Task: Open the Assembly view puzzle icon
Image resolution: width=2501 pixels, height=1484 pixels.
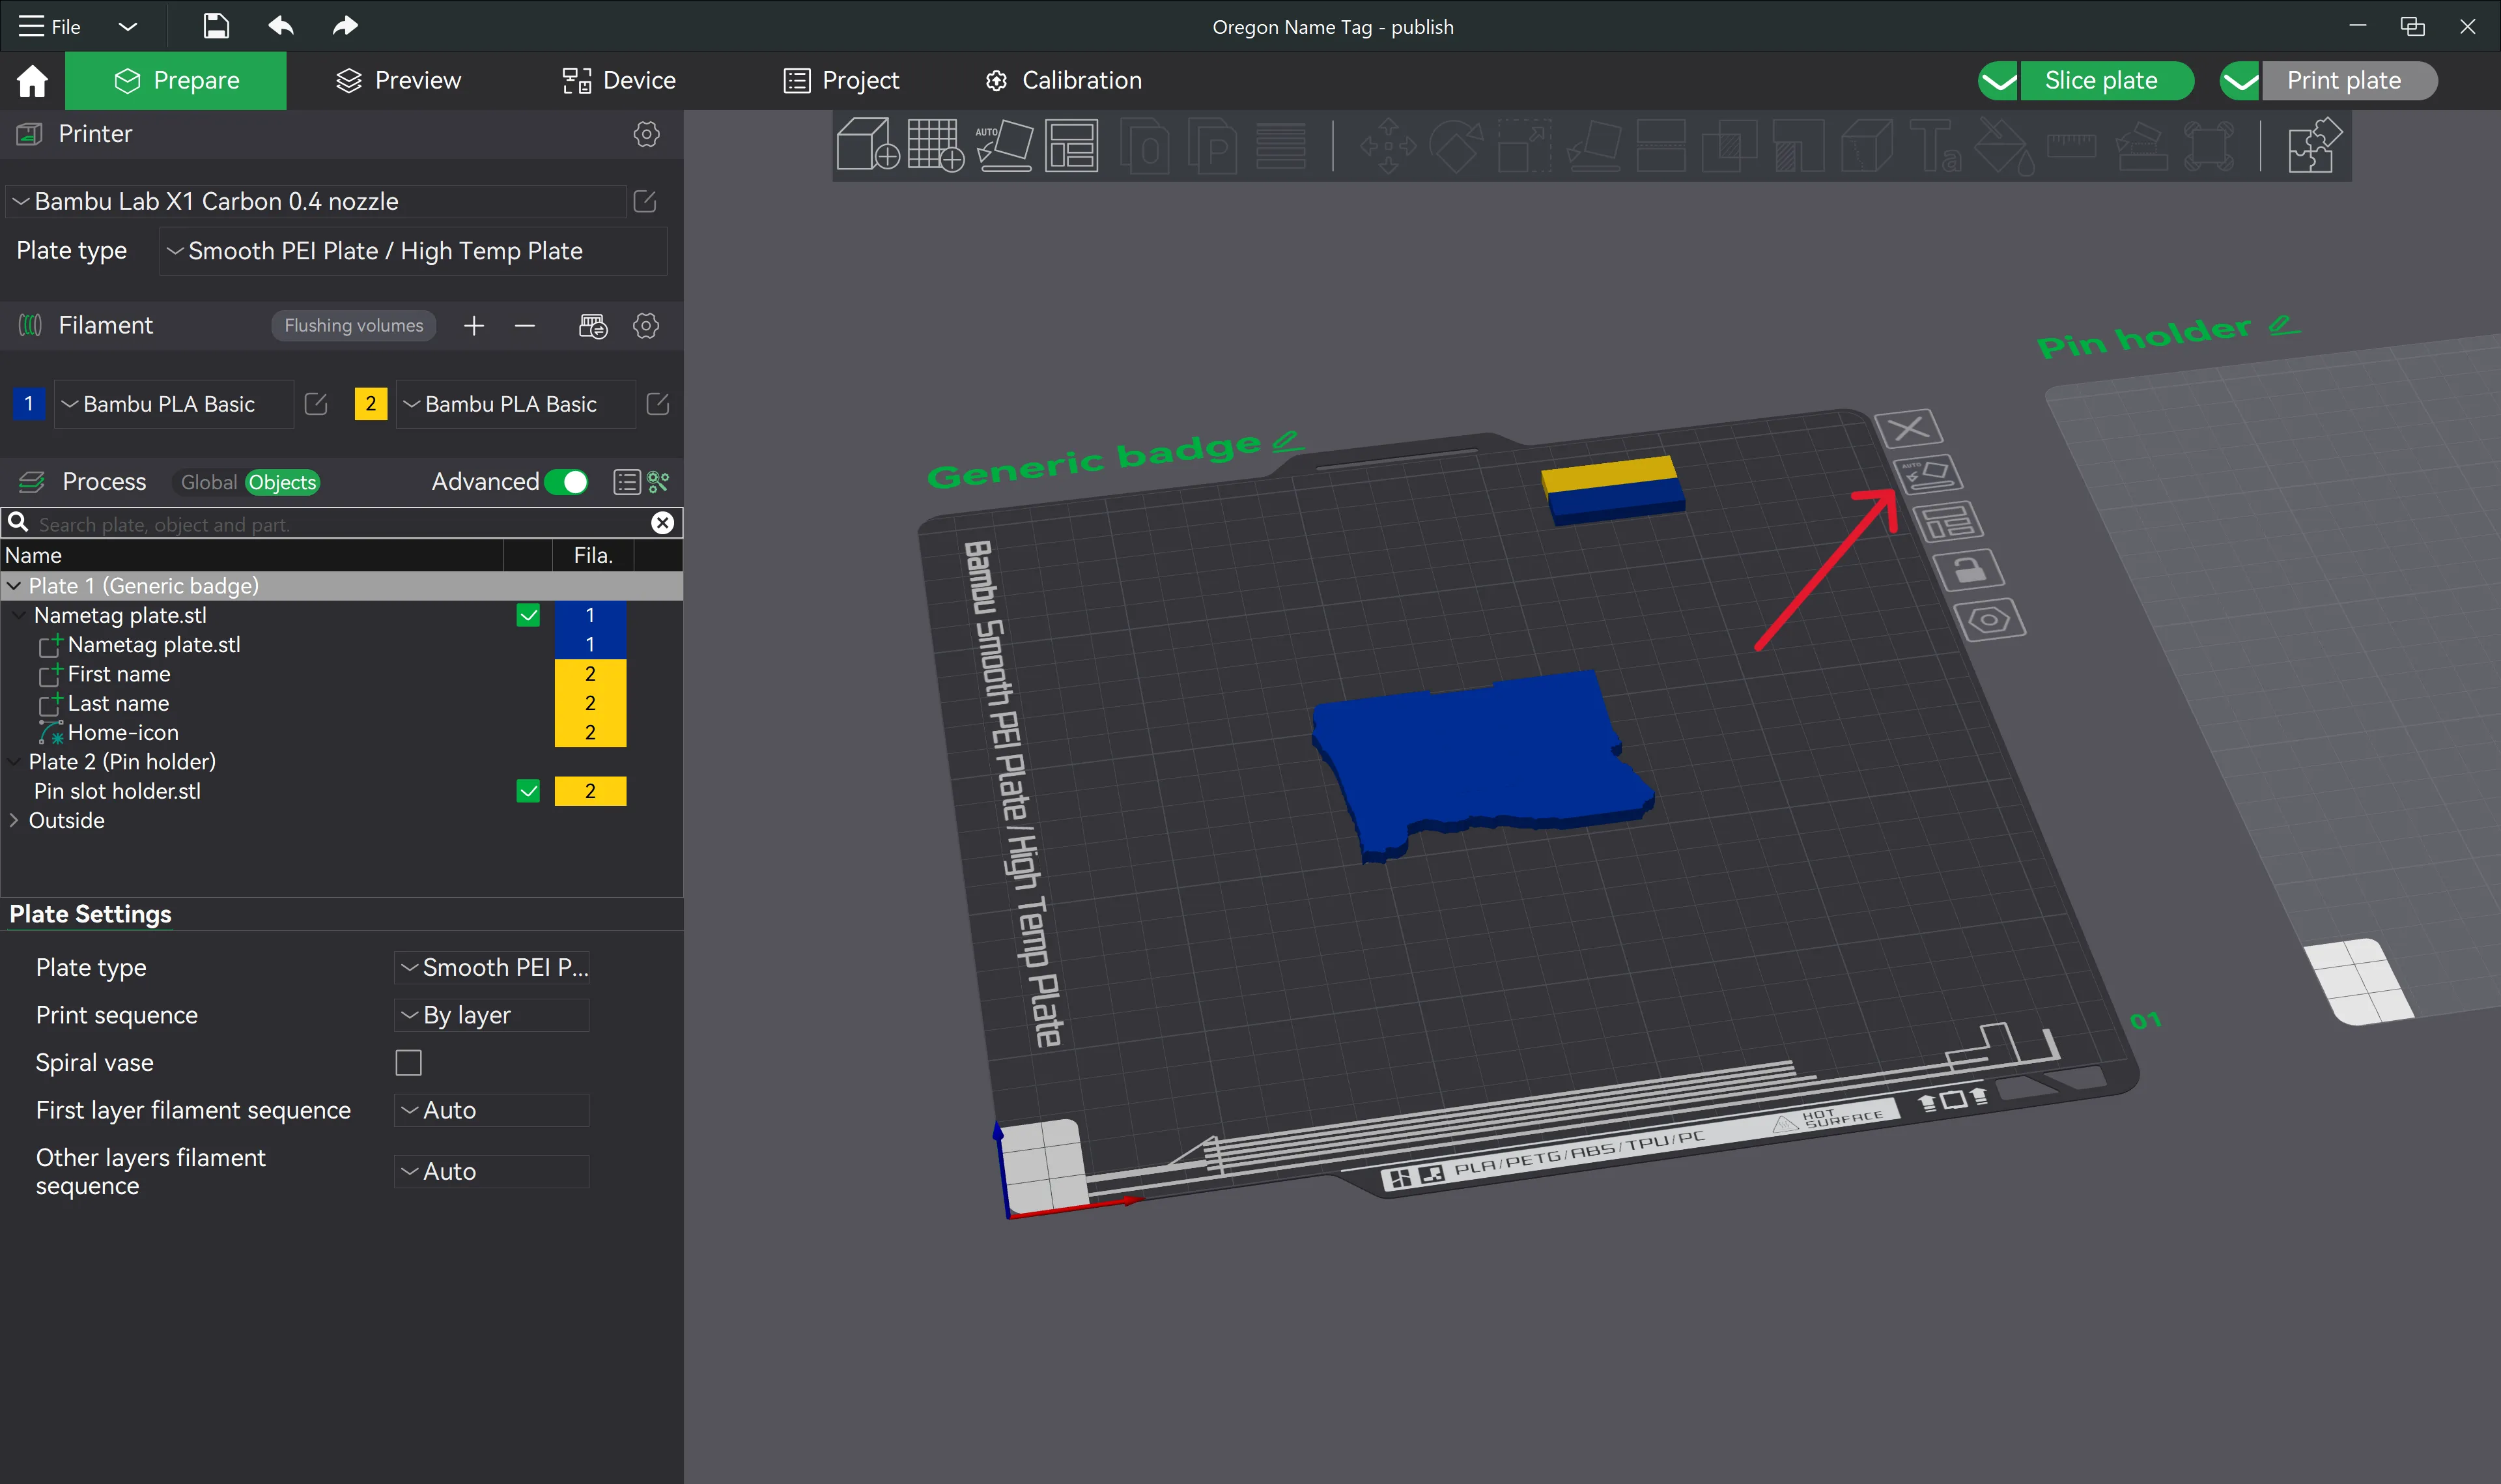Action: coord(2314,145)
